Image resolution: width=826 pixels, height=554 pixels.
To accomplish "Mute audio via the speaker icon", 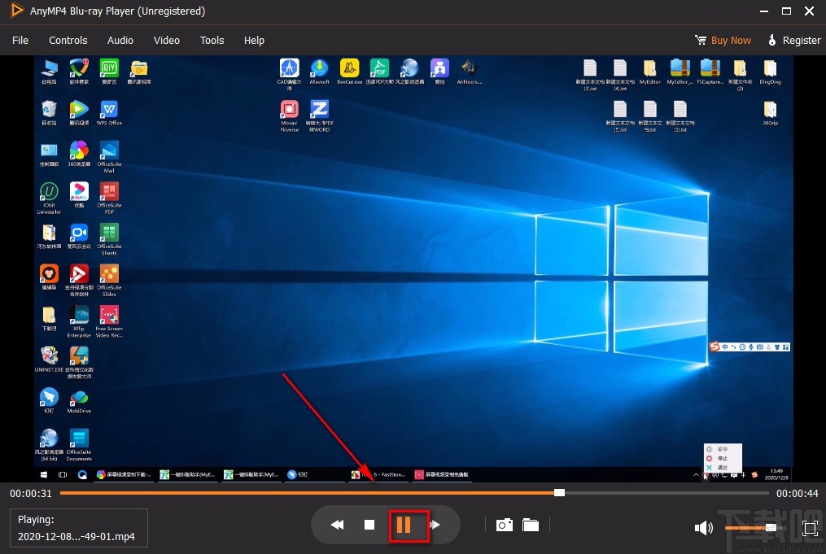I will 704,528.
